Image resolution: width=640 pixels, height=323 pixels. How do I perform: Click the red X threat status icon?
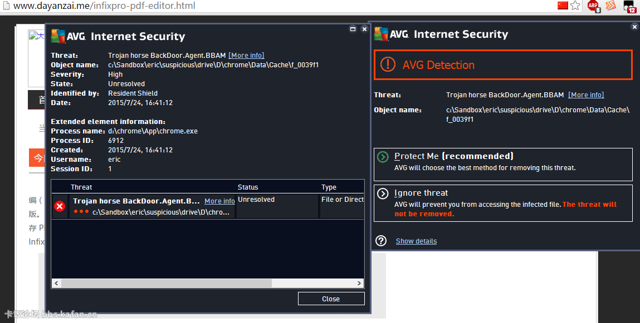[60, 206]
